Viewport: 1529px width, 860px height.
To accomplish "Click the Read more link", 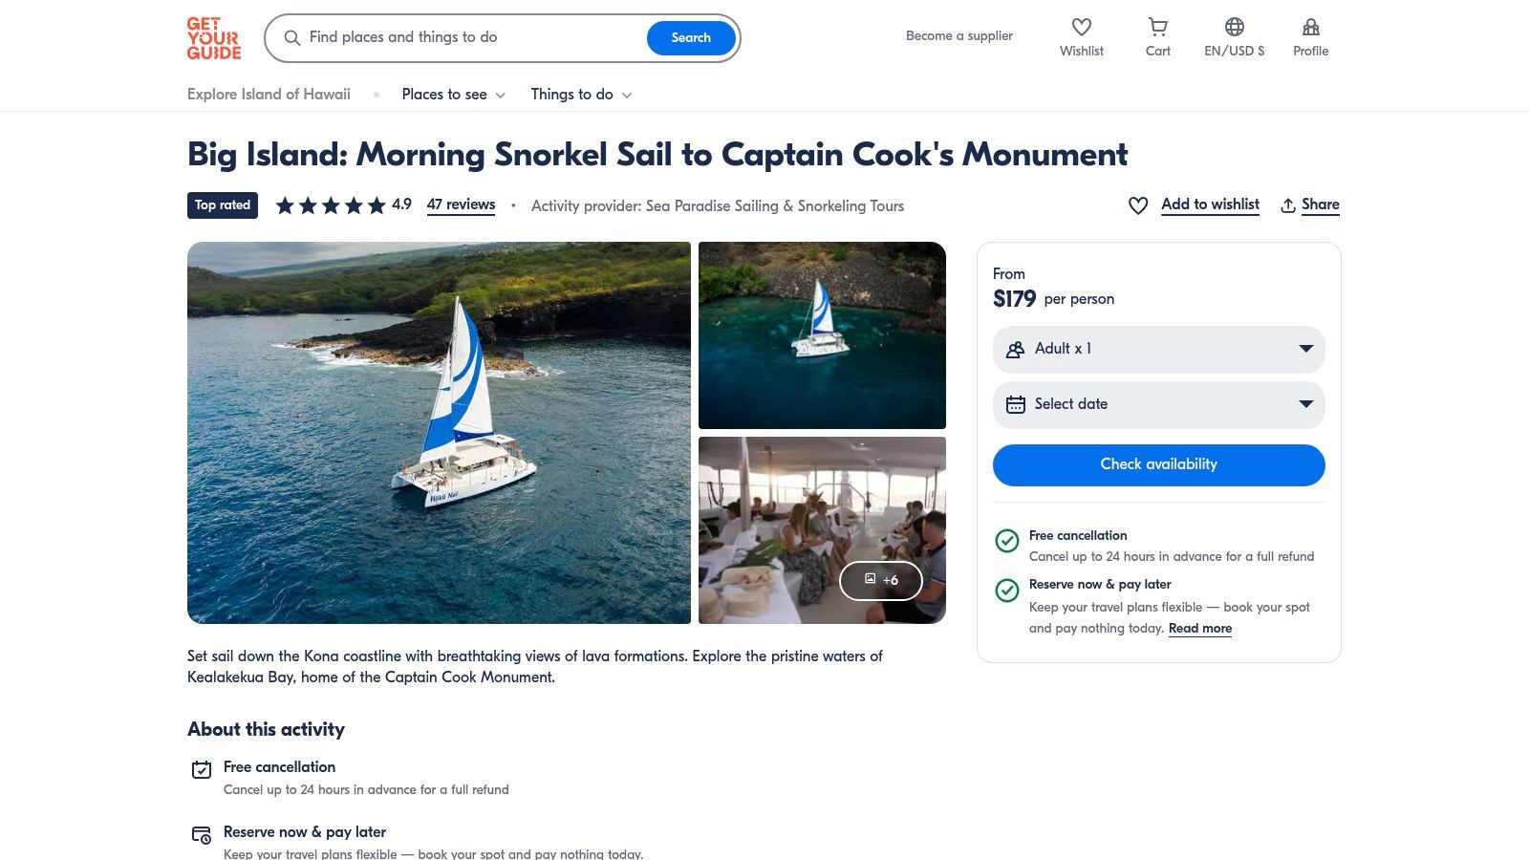I will pos(1199,629).
